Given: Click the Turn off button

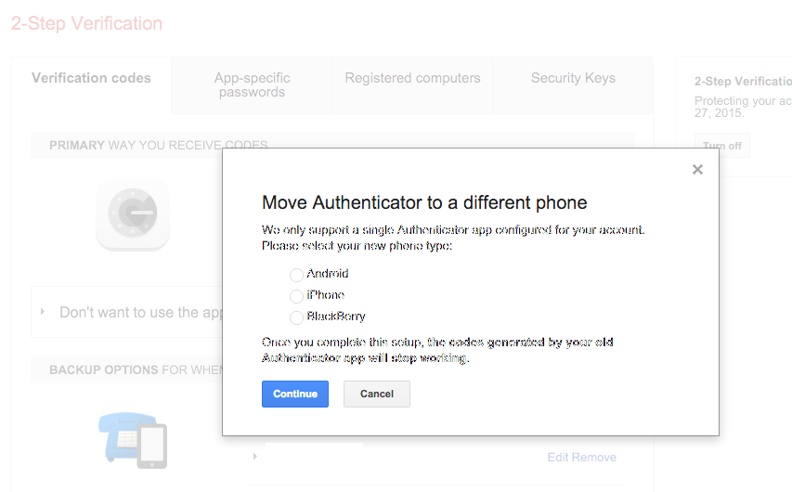Looking at the screenshot, I should coord(721,146).
